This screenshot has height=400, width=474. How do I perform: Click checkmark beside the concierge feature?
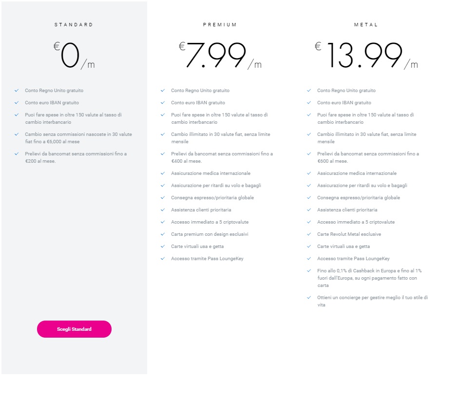309,298
